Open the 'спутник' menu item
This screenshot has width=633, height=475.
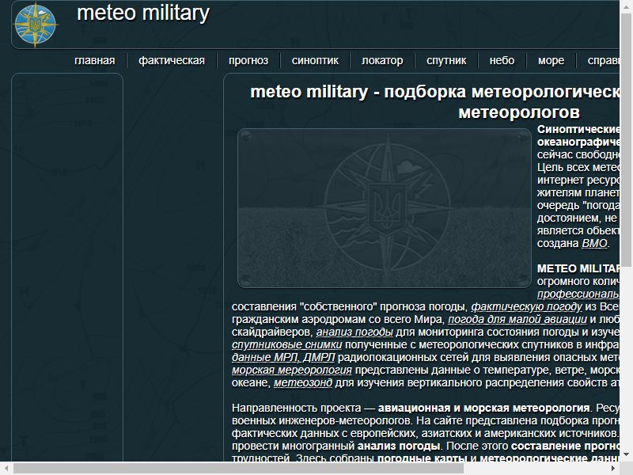(x=446, y=61)
